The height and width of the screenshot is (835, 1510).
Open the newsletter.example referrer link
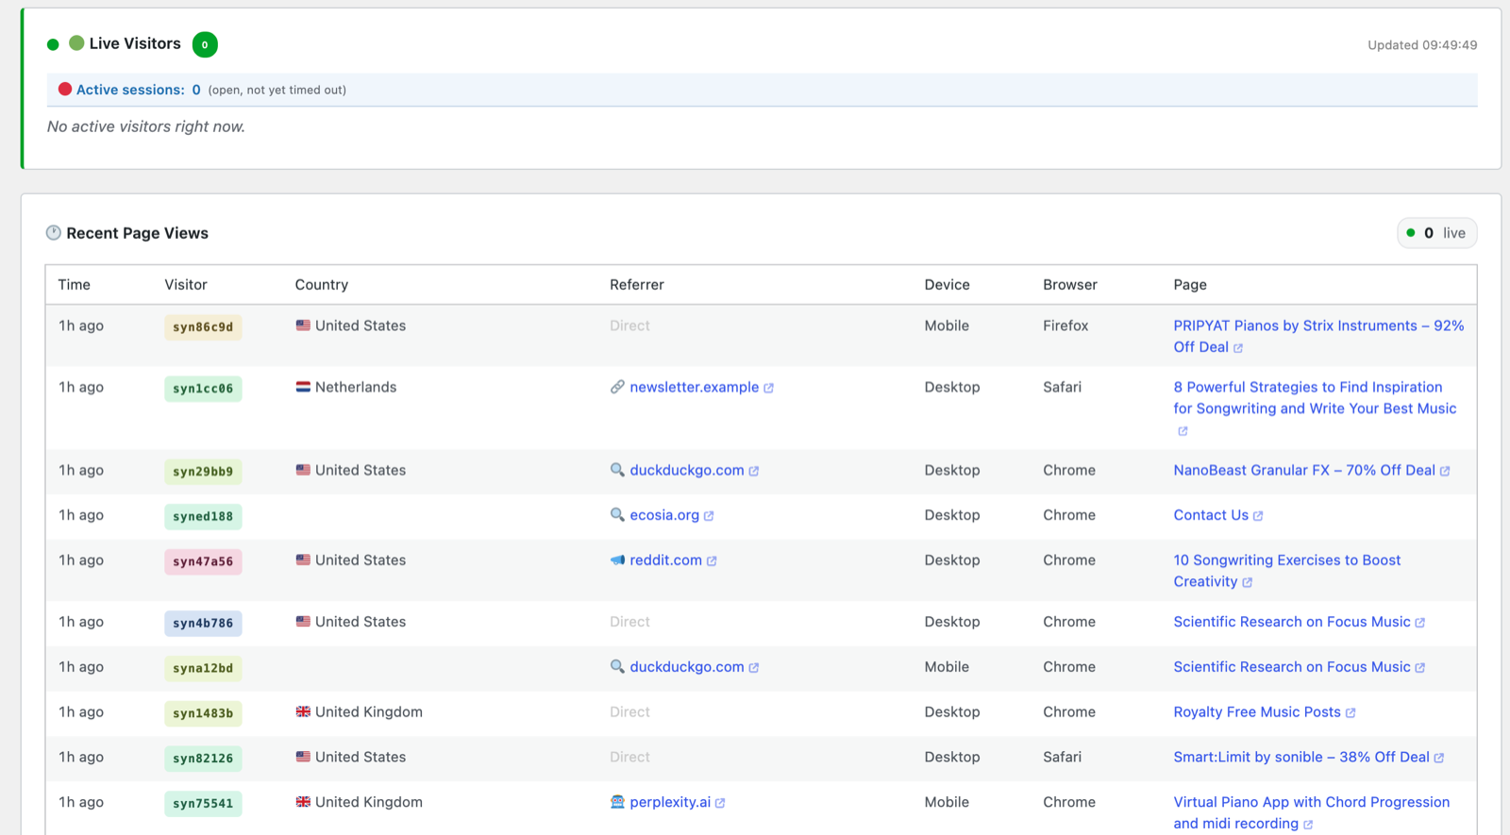tap(694, 387)
